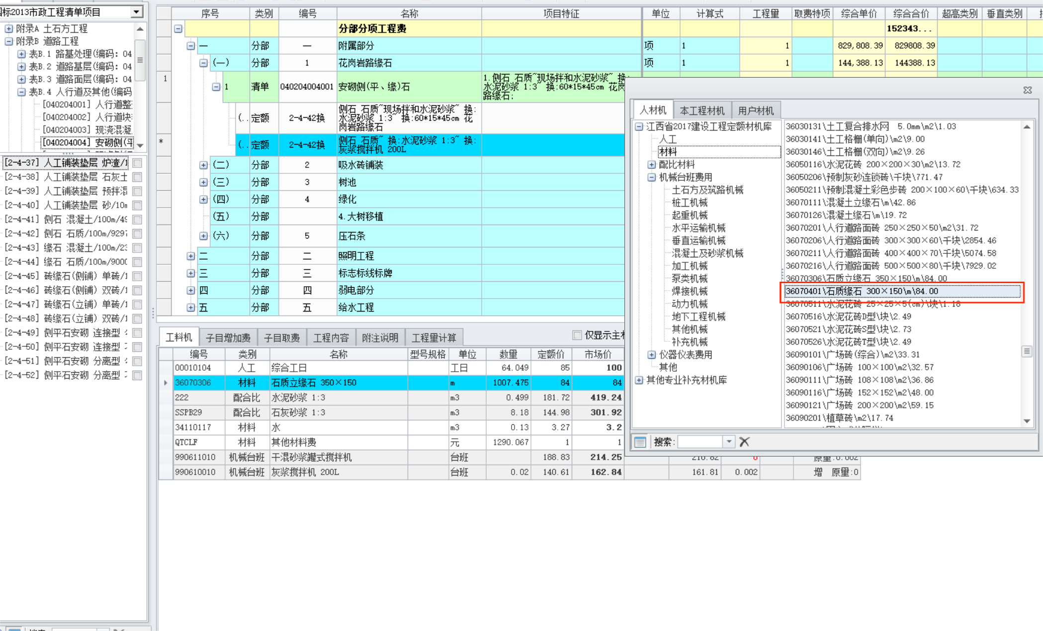Collapse the 江西省2017建设工程定额材机库 node
Viewport: 1043px width, 631px height.
(x=639, y=127)
